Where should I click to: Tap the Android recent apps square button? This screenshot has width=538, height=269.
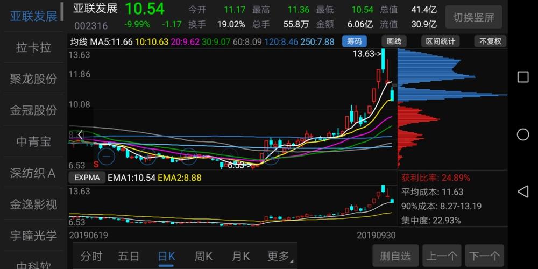(x=522, y=77)
